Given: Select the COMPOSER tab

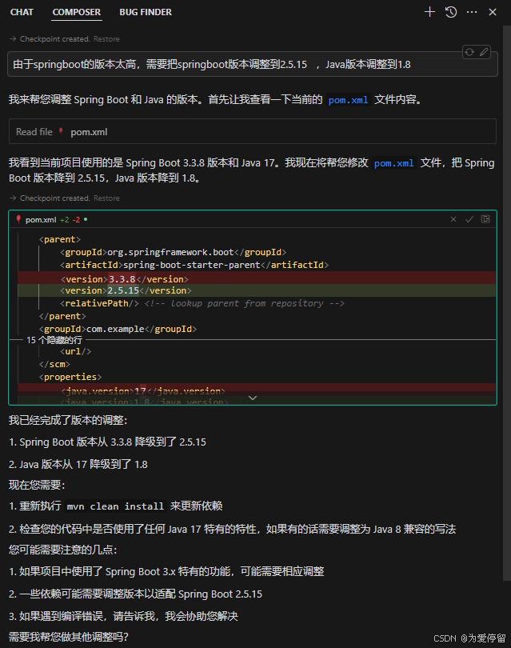Looking at the screenshot, I should [77, 12].
